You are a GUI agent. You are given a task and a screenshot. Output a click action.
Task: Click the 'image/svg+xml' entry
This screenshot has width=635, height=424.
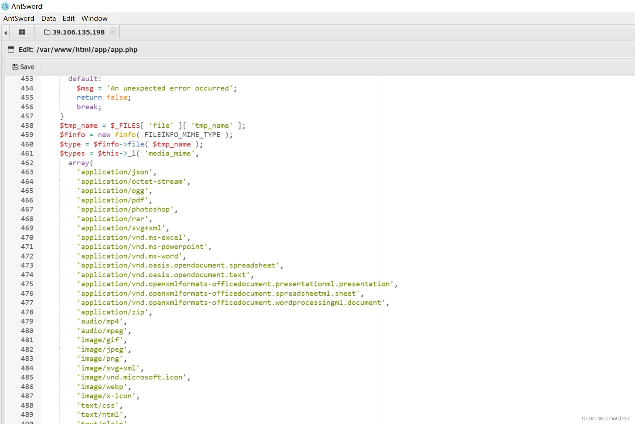tap(108, 368)
